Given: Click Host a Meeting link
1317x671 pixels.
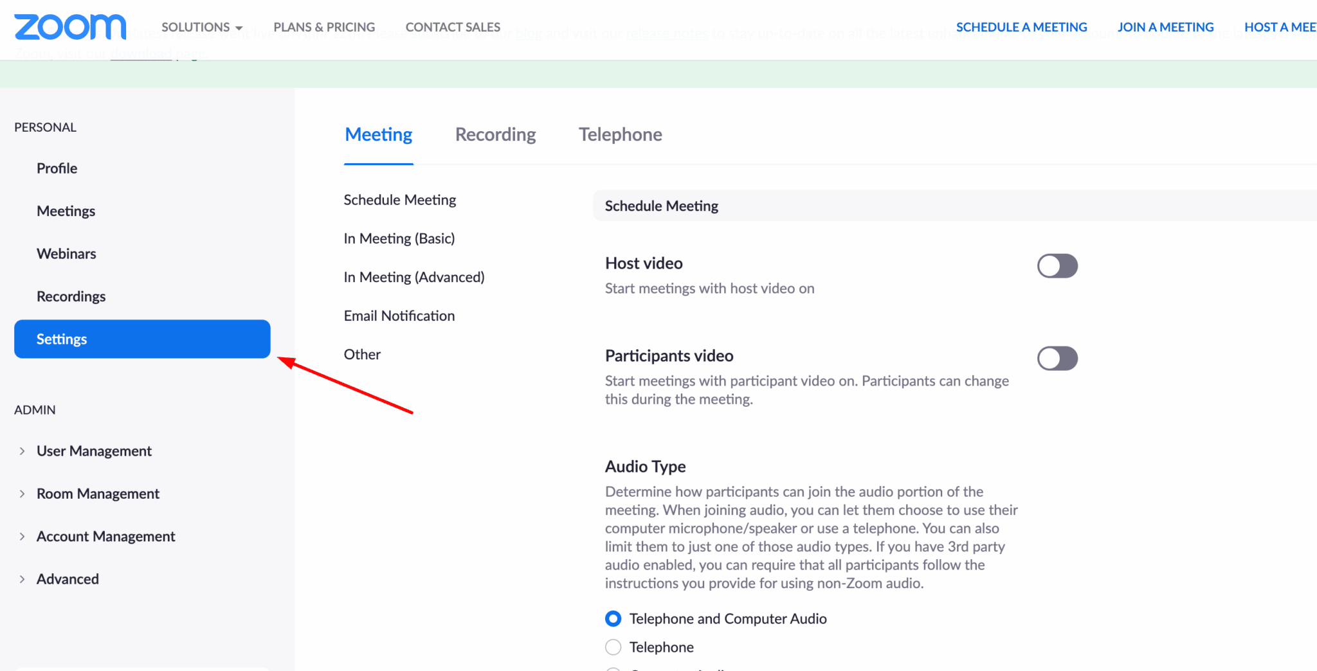Looking at the screenshot, I should tap(1280, 27).
